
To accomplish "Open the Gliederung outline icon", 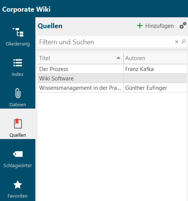I will (x=18, y=32).
